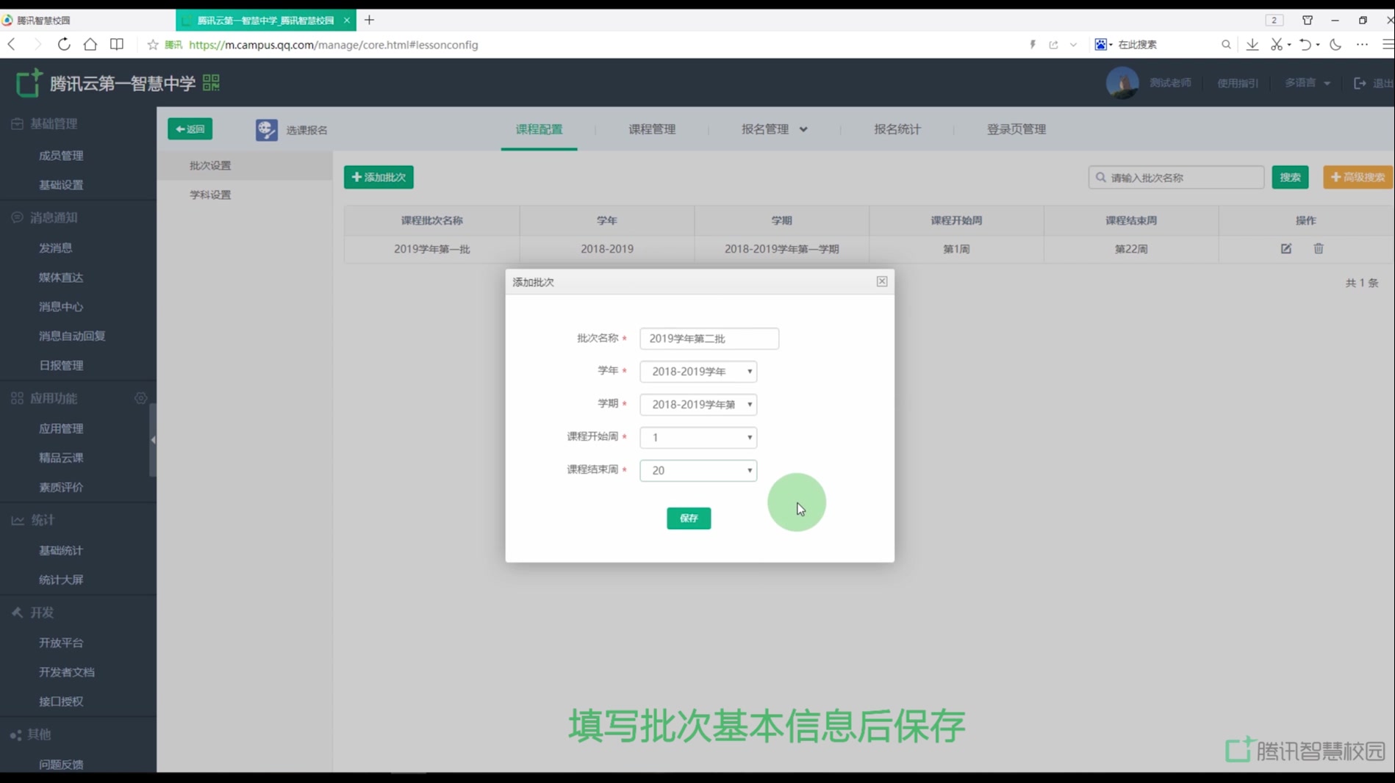Viewport: 1395px width, 783px height.
Task: Open 基础设置 in sidebar
Action: [61, 185]
